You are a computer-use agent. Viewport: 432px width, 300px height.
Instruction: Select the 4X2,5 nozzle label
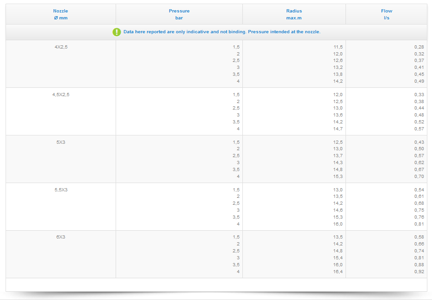61,47
